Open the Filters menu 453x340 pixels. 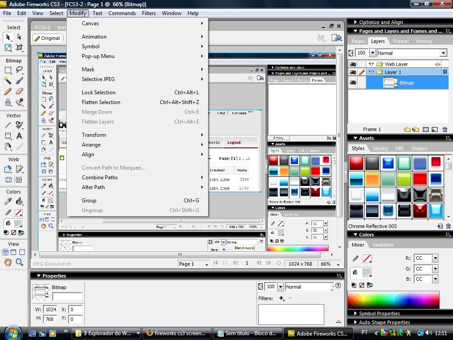pyautogui.click(x=149, y=13)
